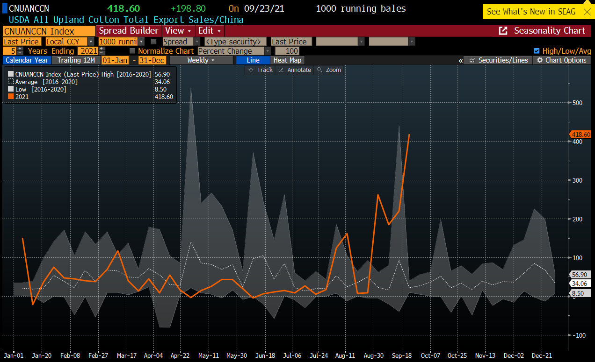Click the Seasonality Chart pop-out icon
Image resolution: width=595 pixels, height=362 pixels.
click(x=503, y=31)
